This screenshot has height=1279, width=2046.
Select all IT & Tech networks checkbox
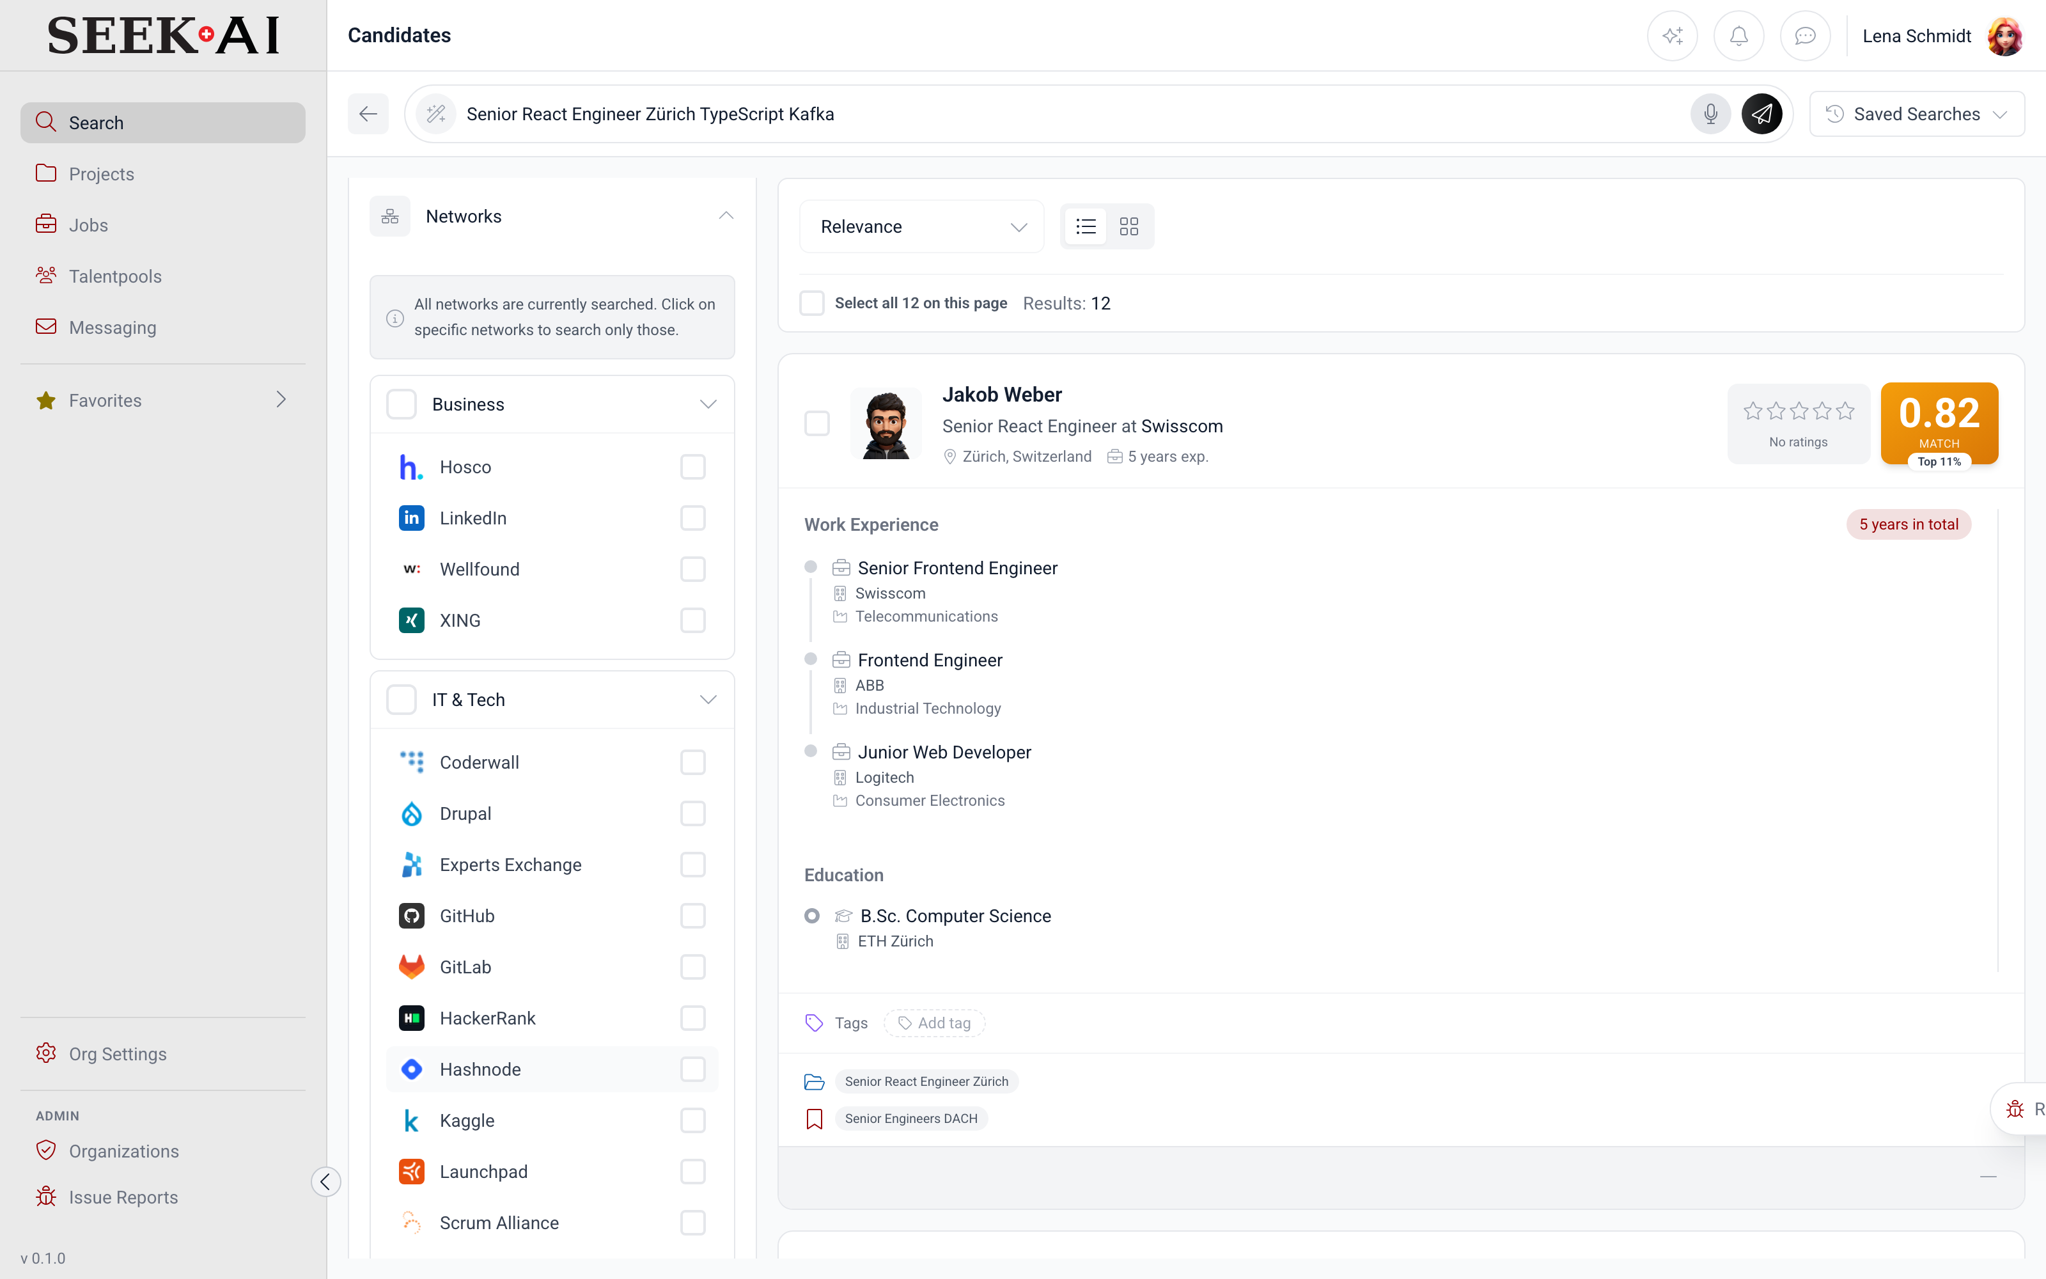[x=402, y=700]
